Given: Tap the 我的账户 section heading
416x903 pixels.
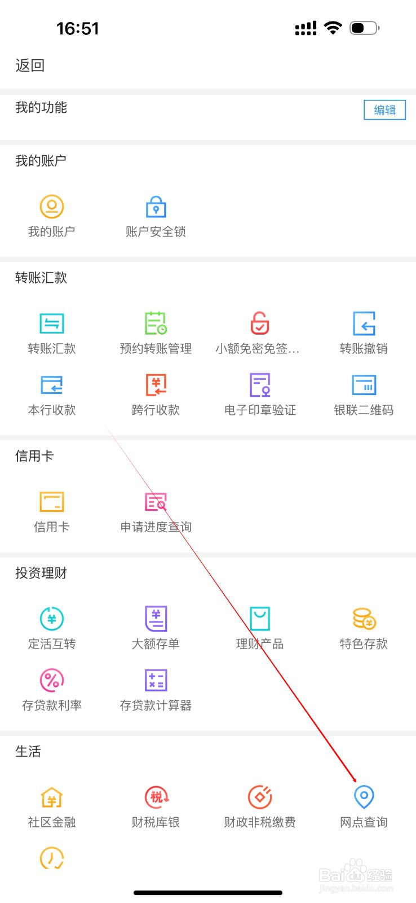Looking at the screenshot, I should click(x=41, y=161).
